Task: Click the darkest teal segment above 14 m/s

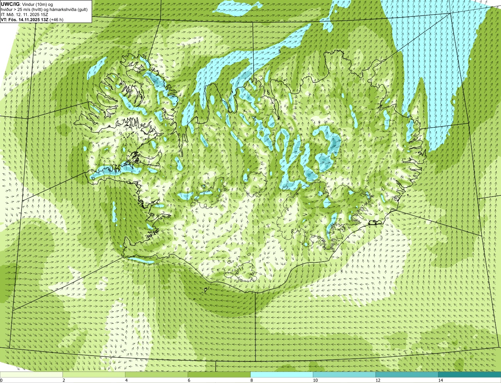Action: point(470,375)
